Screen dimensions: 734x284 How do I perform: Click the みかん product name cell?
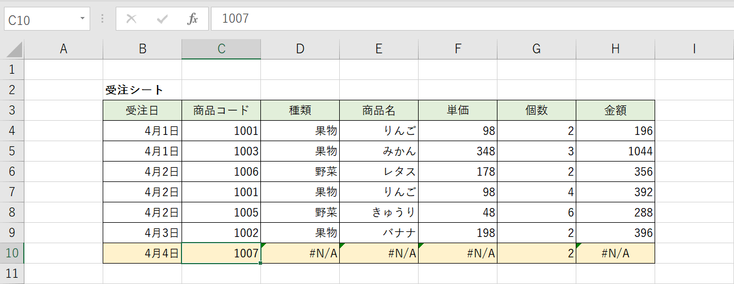tap(379, 151)
